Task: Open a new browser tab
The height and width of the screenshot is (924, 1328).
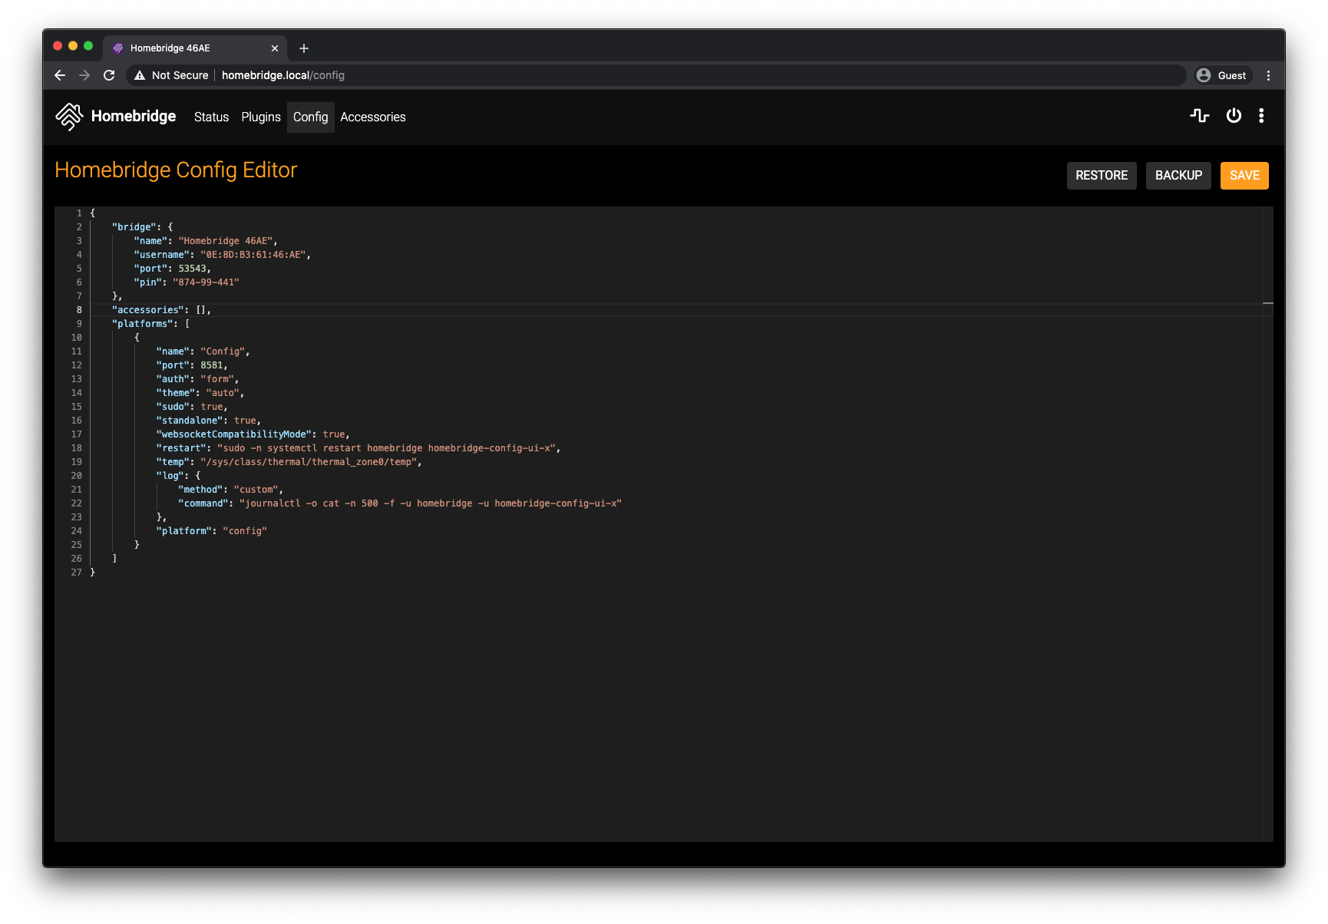Action: tap(303, 48)
